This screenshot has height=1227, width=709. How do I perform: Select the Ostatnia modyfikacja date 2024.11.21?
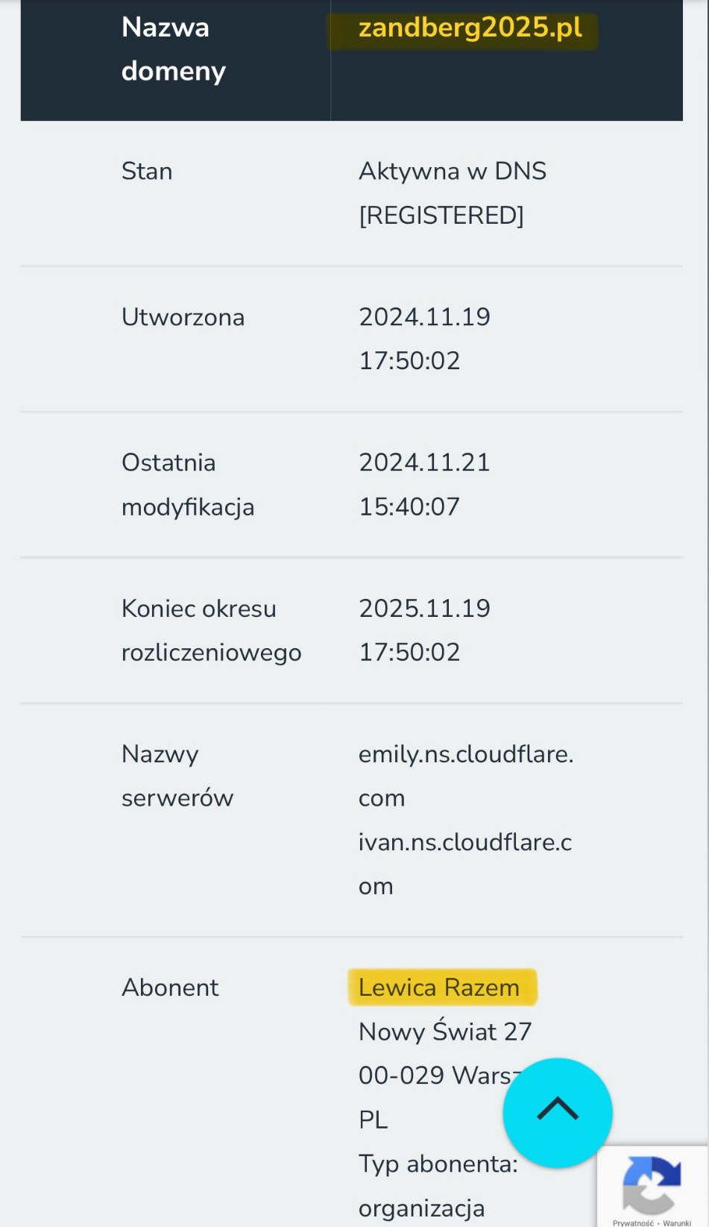(424, 462)
